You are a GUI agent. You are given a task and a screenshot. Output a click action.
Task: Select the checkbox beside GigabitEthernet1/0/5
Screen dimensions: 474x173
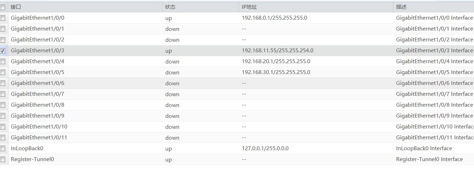[3, 72]
